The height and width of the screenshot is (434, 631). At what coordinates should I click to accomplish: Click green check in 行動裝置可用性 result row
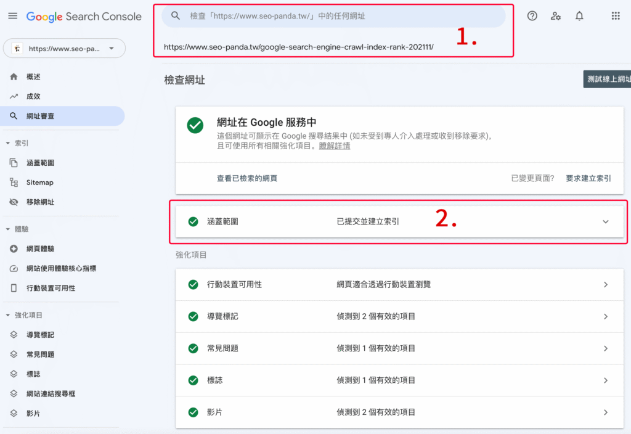coord(193,285)
